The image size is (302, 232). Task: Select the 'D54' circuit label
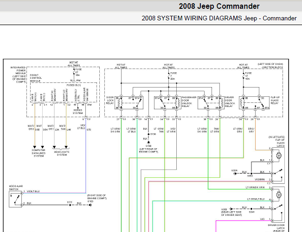pyautogui.click(x=45, y=130)
